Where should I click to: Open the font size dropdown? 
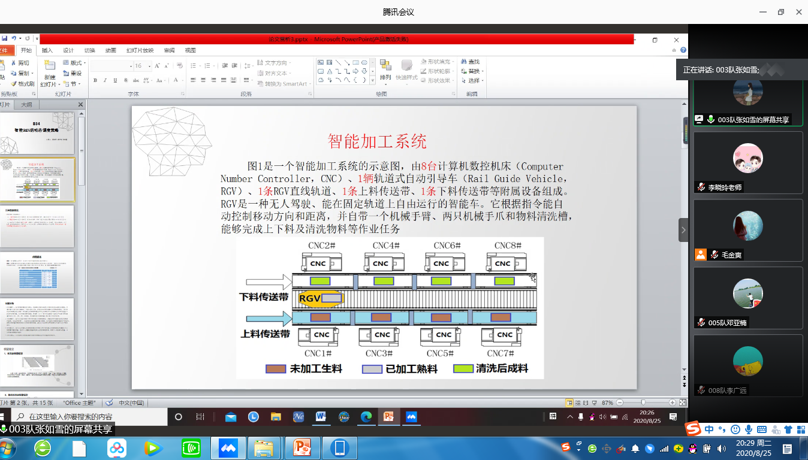(147, 66)
